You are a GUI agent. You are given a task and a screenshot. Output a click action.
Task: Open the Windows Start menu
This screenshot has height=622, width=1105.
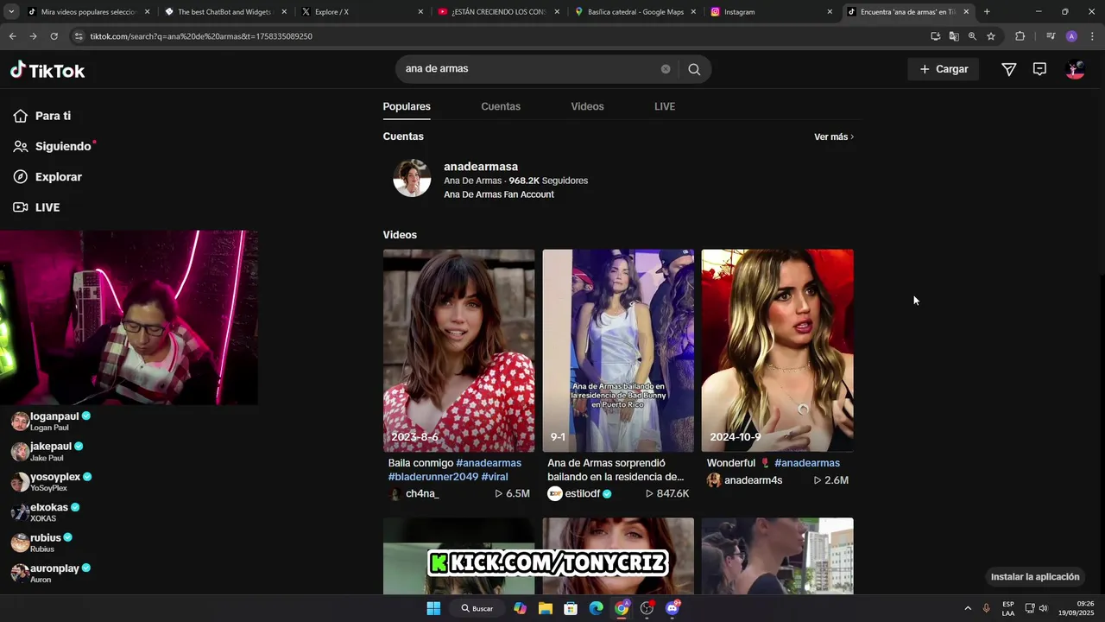click(x=433, y=608)
